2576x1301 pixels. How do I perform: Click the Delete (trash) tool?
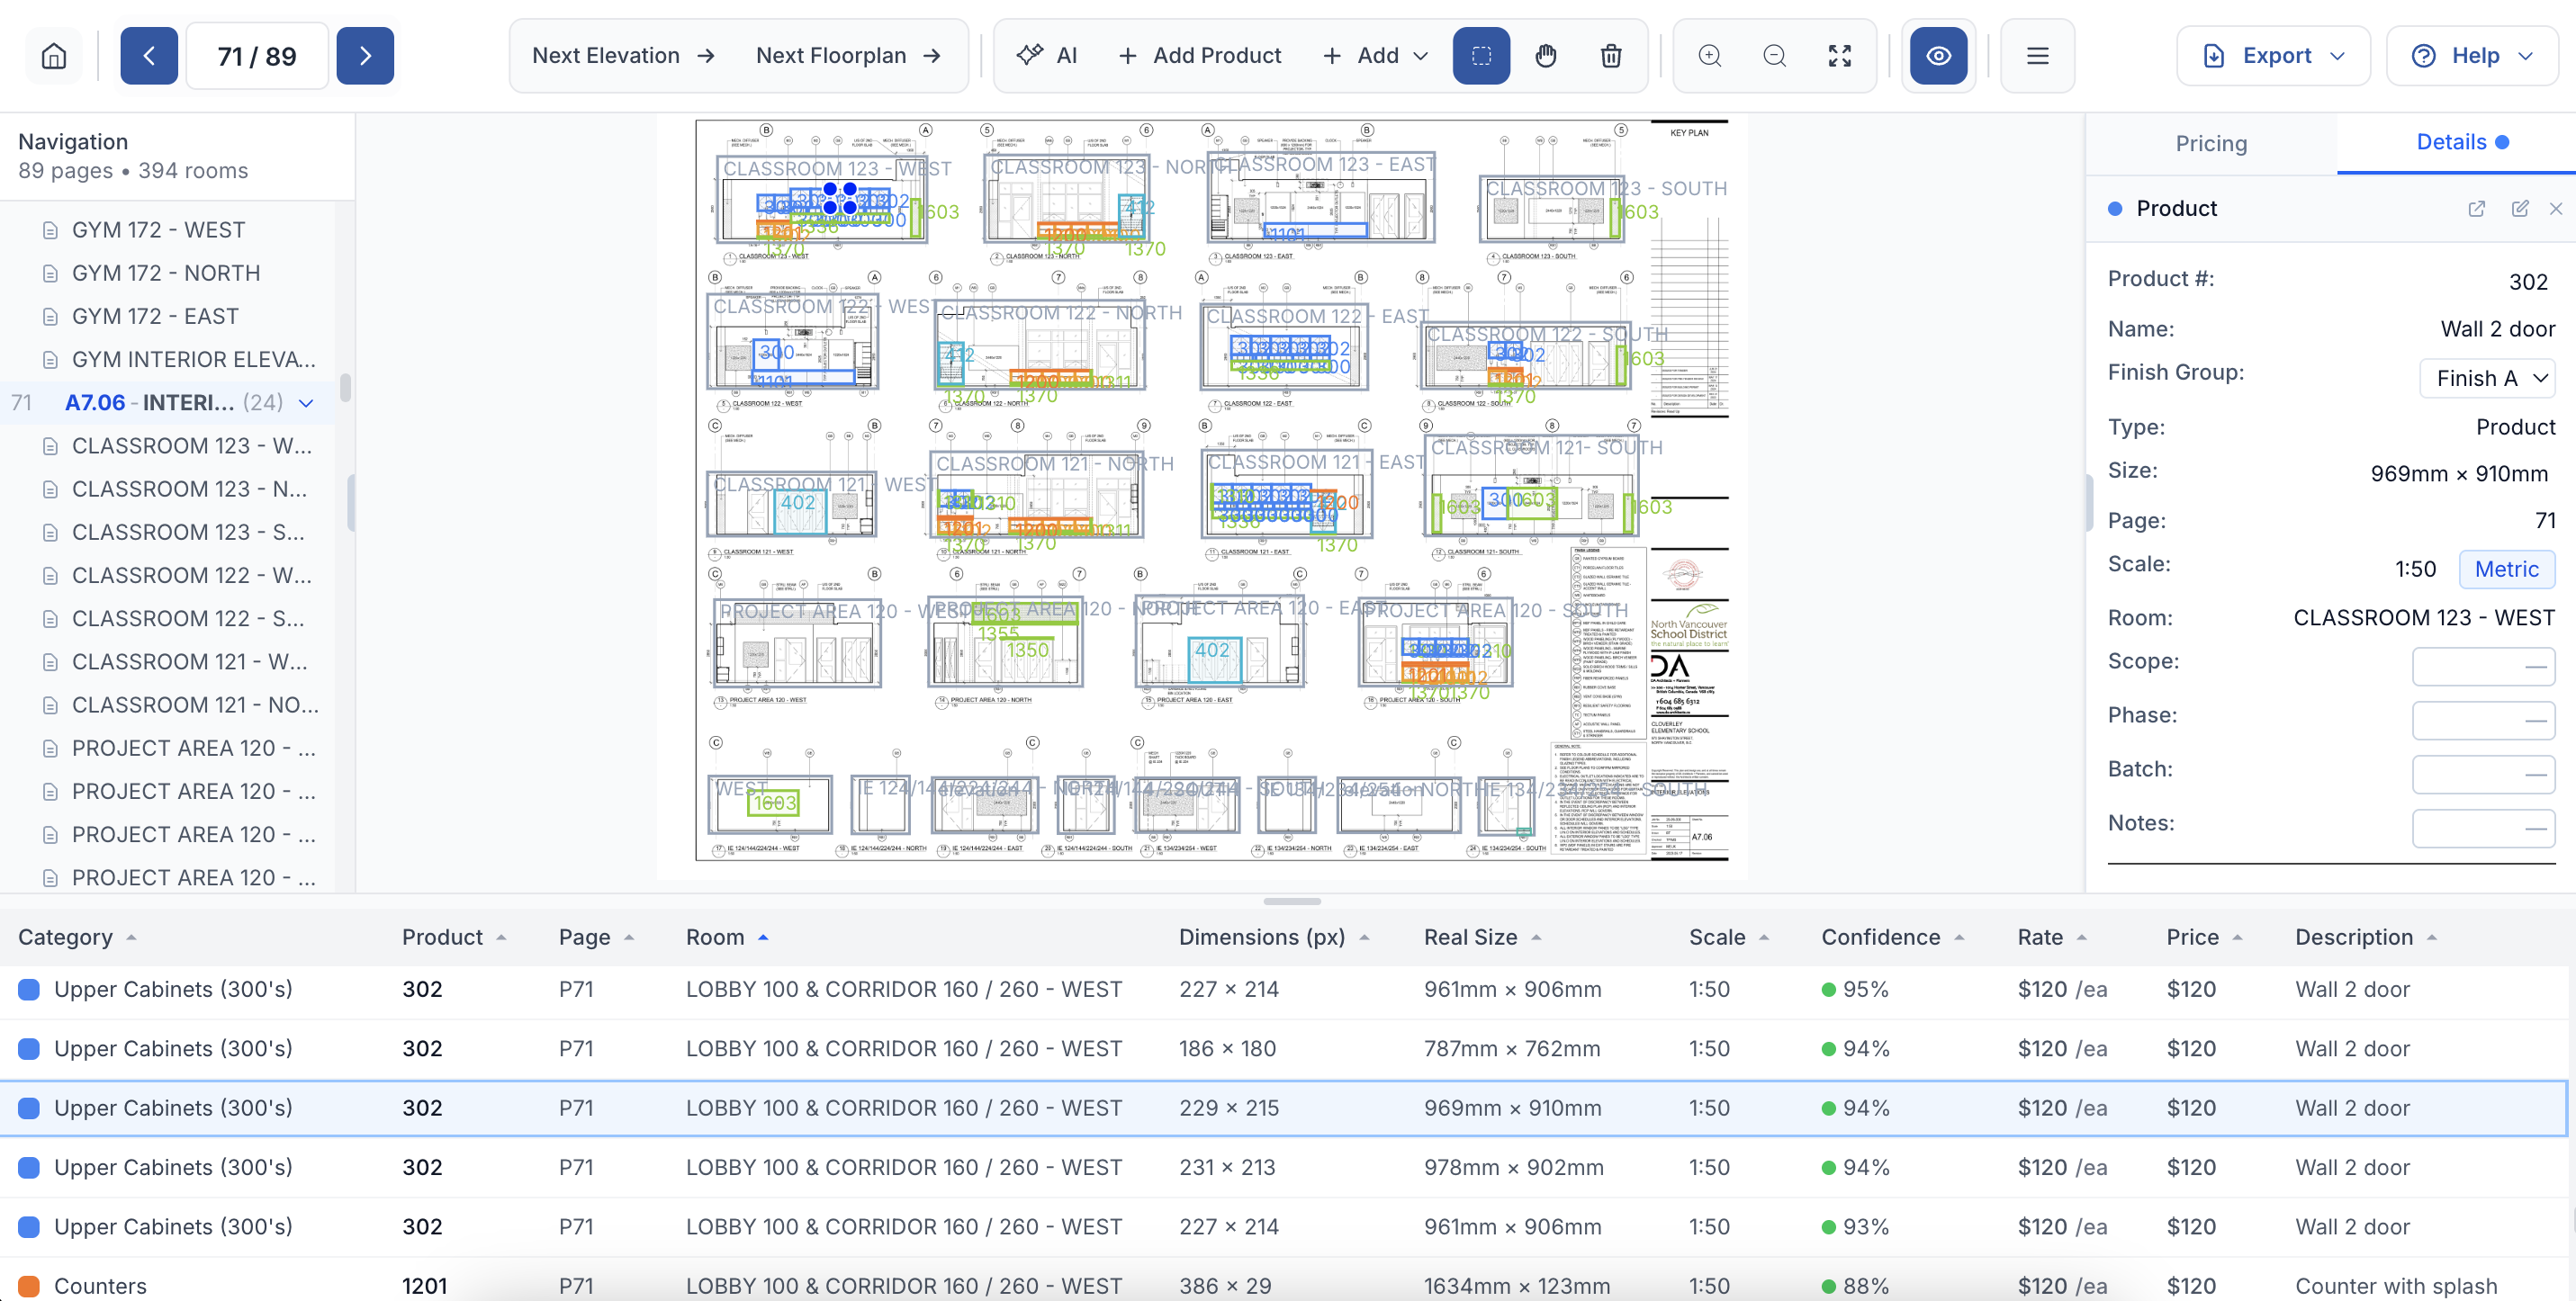click(x=1610, y=56)
